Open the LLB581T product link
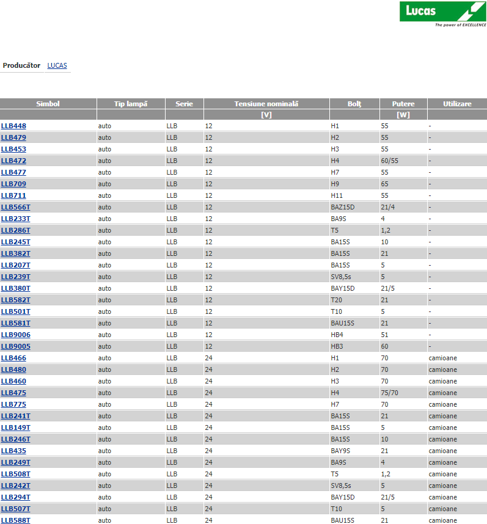Viewport: 487px width, 524px height. pos(15,323)
